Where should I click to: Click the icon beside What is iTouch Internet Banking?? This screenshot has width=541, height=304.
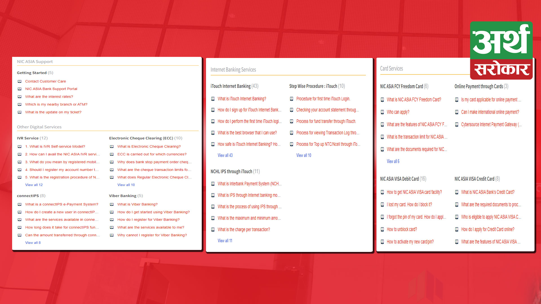click(x=213, y=99)
